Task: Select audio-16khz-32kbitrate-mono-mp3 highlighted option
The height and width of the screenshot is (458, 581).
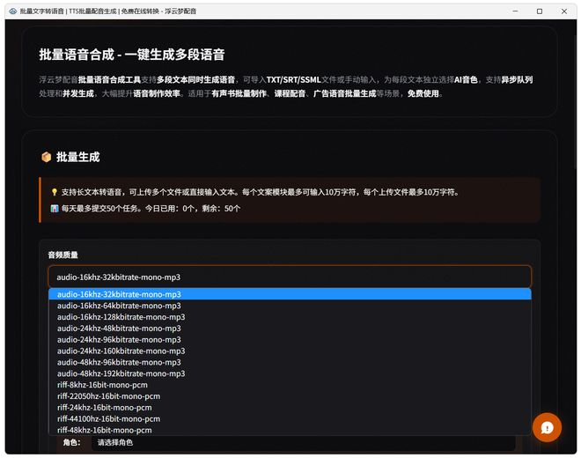Action: coord(290,294)
